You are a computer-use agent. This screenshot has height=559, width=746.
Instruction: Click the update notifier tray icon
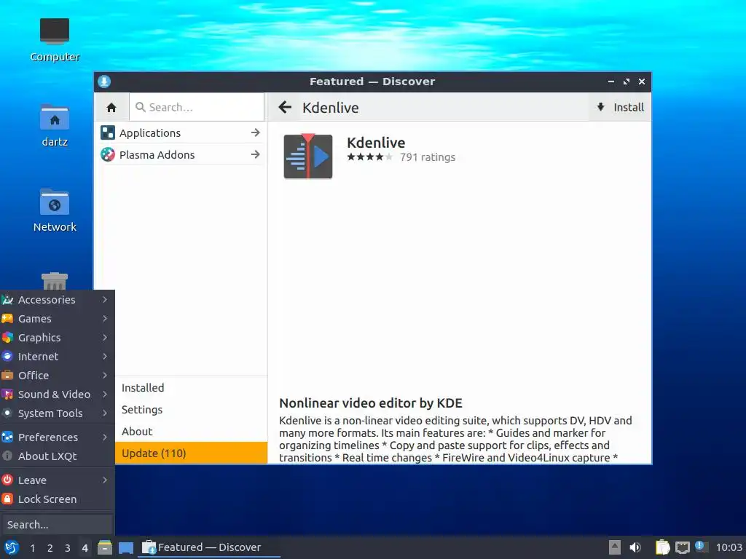tap(700, 546)
